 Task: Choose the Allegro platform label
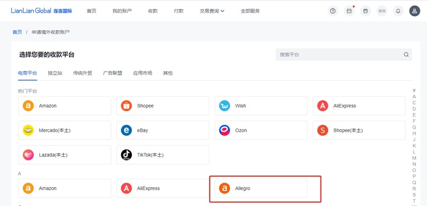tap(242, 188)
